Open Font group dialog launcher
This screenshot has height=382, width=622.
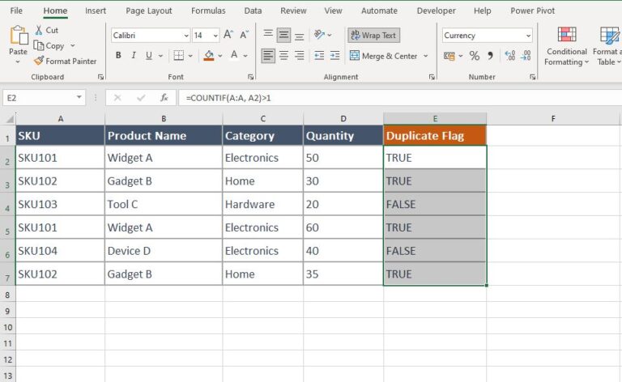tap(251, 77)
